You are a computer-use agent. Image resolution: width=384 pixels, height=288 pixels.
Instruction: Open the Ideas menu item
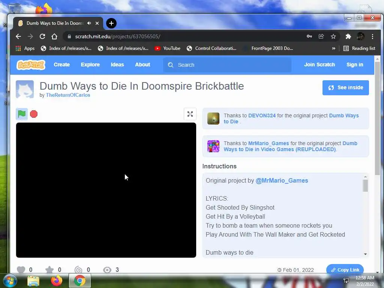point(117,64)
